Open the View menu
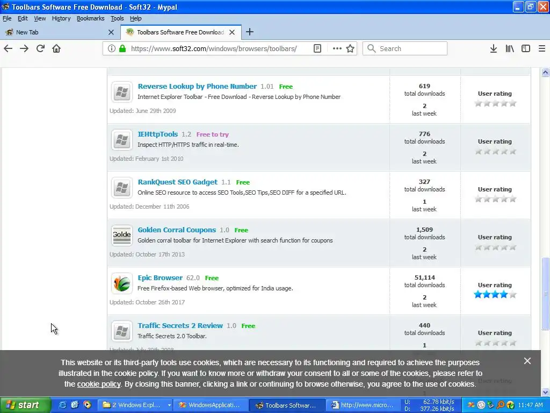Screen dimensions: 550x413 click(40, 18)
